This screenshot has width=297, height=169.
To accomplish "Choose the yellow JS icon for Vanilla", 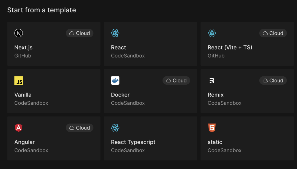I will pyautogui.click(x=19, y=81).
